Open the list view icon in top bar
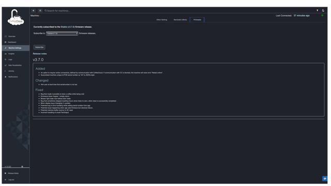 click(40, 10)
